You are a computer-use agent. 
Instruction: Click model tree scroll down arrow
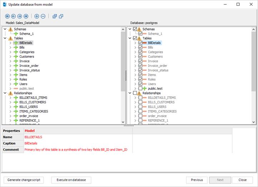click(x=123, y=122)
